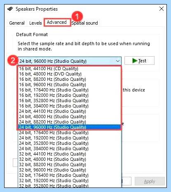The width and height of the screenshot is (171, 192).
Task: Pick 16 bit, 176400 Hz format
Action: 70,90
